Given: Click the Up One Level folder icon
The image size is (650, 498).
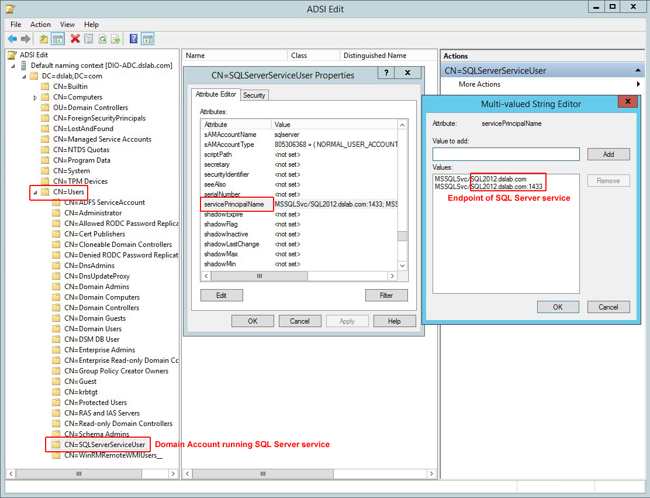Looking at the screenshot, I should click(x=43, y=39).
